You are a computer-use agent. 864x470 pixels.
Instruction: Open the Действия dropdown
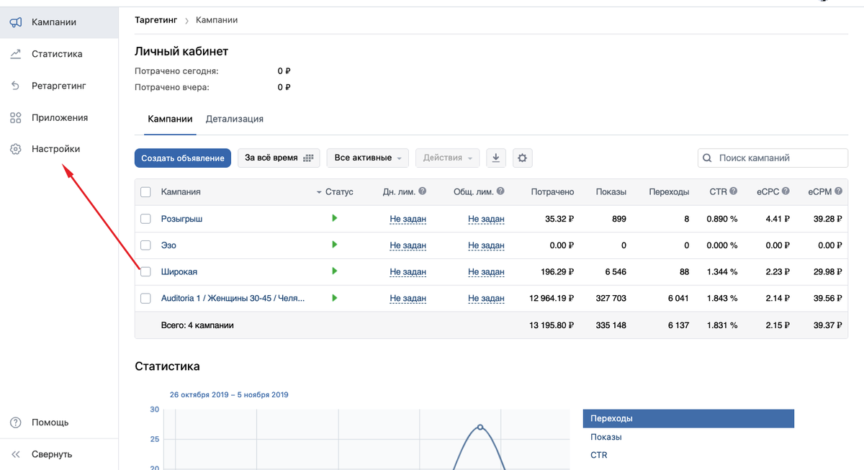[x=447, y=158]
